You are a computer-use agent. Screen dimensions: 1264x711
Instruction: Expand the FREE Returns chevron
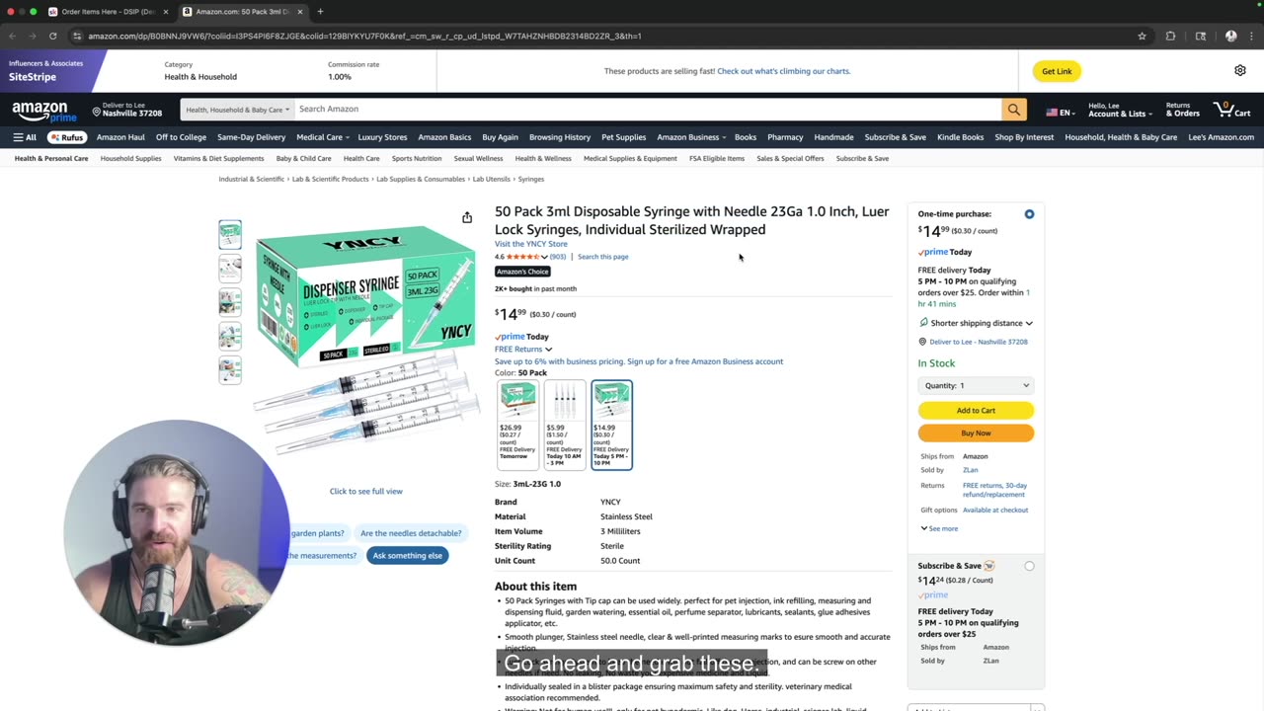click(548, 350)
